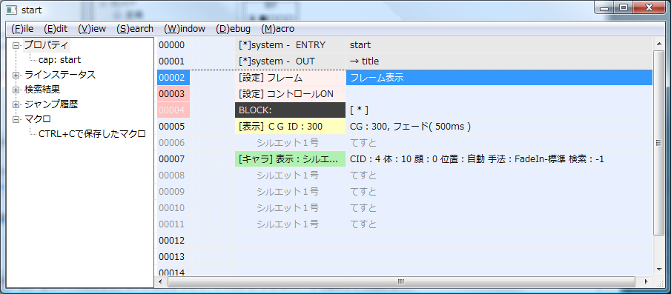Select the ジャンプ履歴 tree item

51,104
